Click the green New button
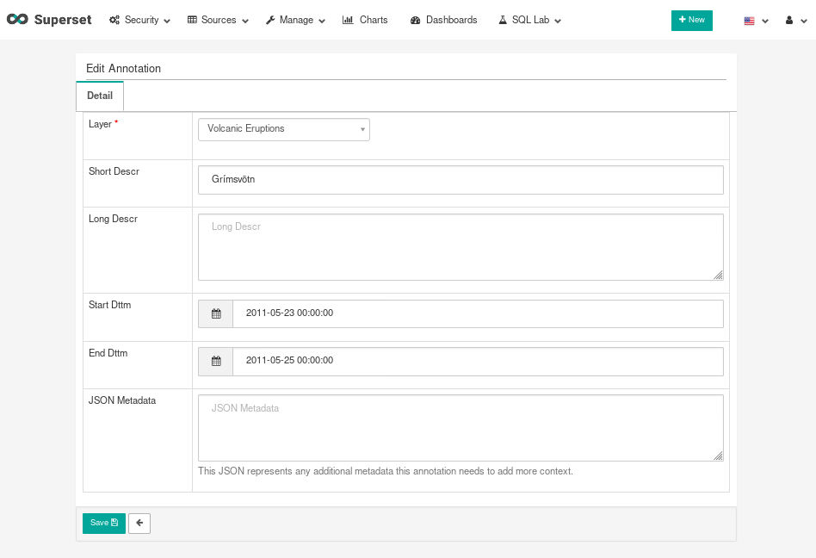 [x=691, y=20]
